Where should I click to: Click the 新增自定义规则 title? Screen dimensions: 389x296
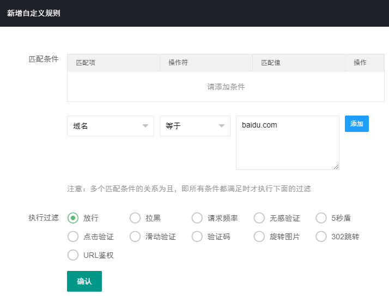click(33, 13)
